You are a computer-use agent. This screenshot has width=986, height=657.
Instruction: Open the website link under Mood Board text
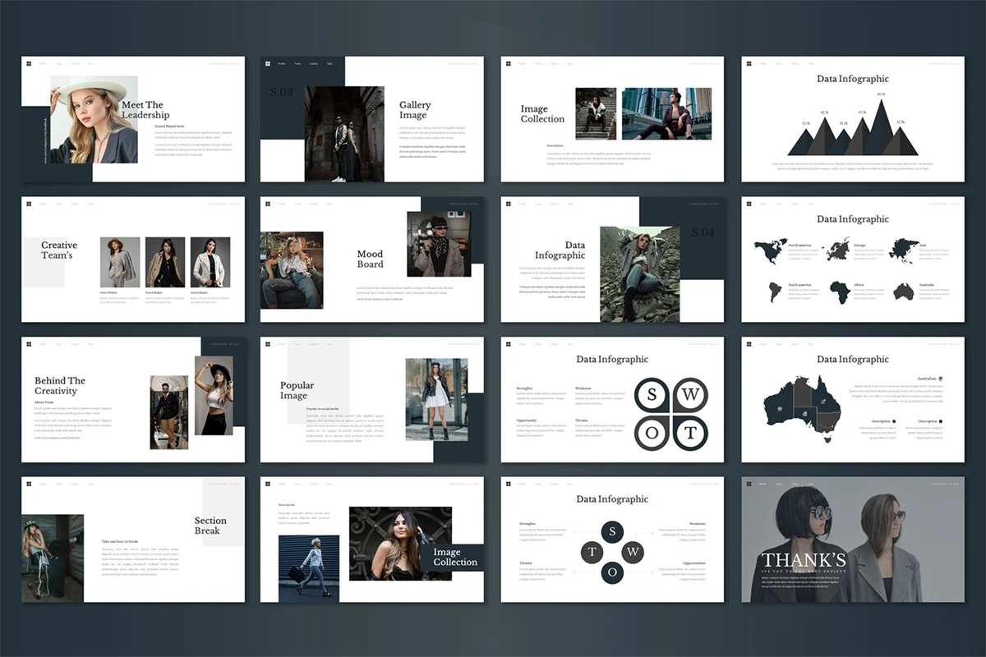tap(380, 299)
